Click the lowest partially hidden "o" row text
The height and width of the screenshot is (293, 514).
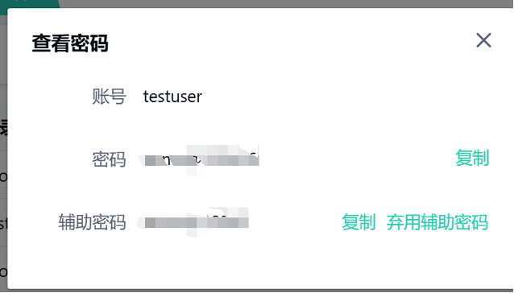(3, 272)
